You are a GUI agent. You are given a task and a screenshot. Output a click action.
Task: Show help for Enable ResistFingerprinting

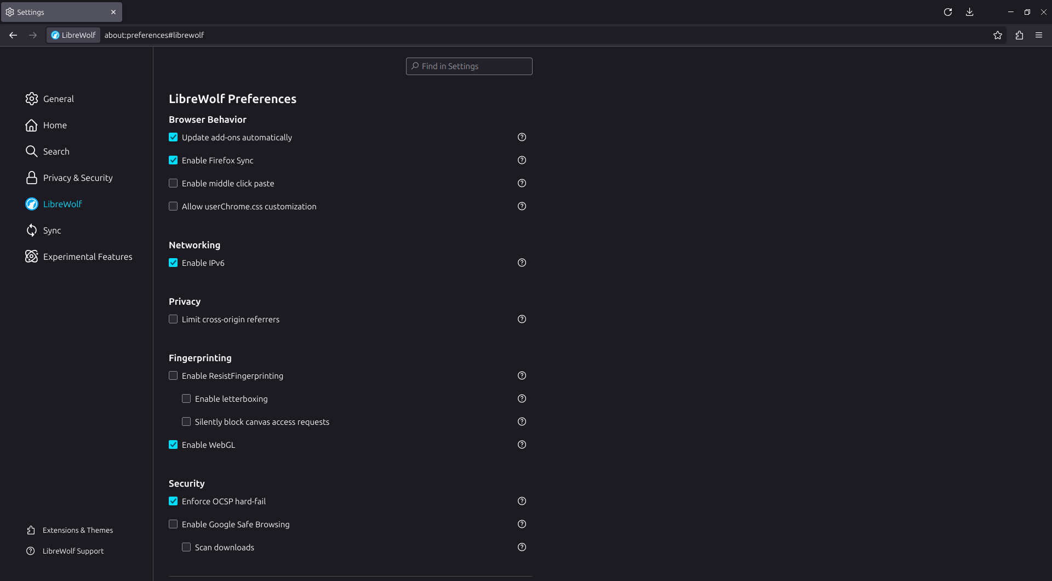522,375
